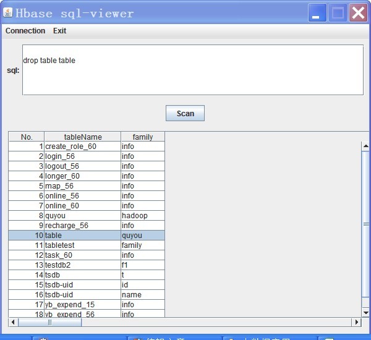Select the yb_expend_56 row
Image resolution: width=371 pixels, height=340 pixels.
pyautogui.click(x=87, y=313)
